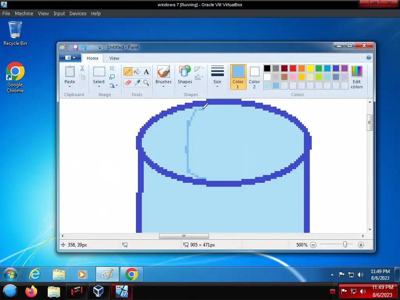This screenshot has height=300, width=400.
Task: Click the Crop icon in Image group
Action: pos(112,68)
